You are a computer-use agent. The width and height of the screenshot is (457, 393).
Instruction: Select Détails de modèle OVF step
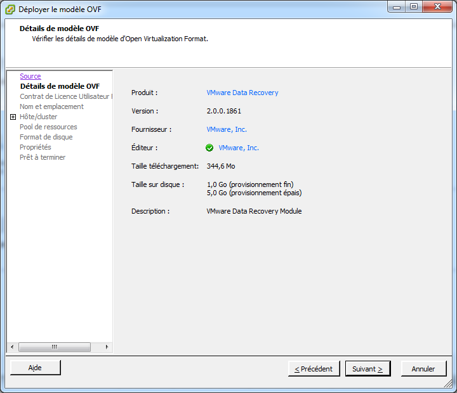[x=60, y=86]
